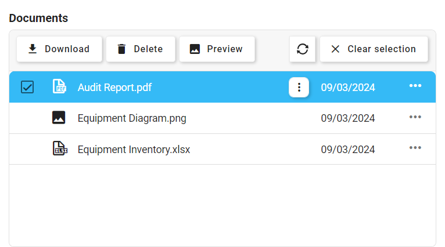Click the Download button label
The height and width of the screenshot is (247, 445).
(67, 49)
